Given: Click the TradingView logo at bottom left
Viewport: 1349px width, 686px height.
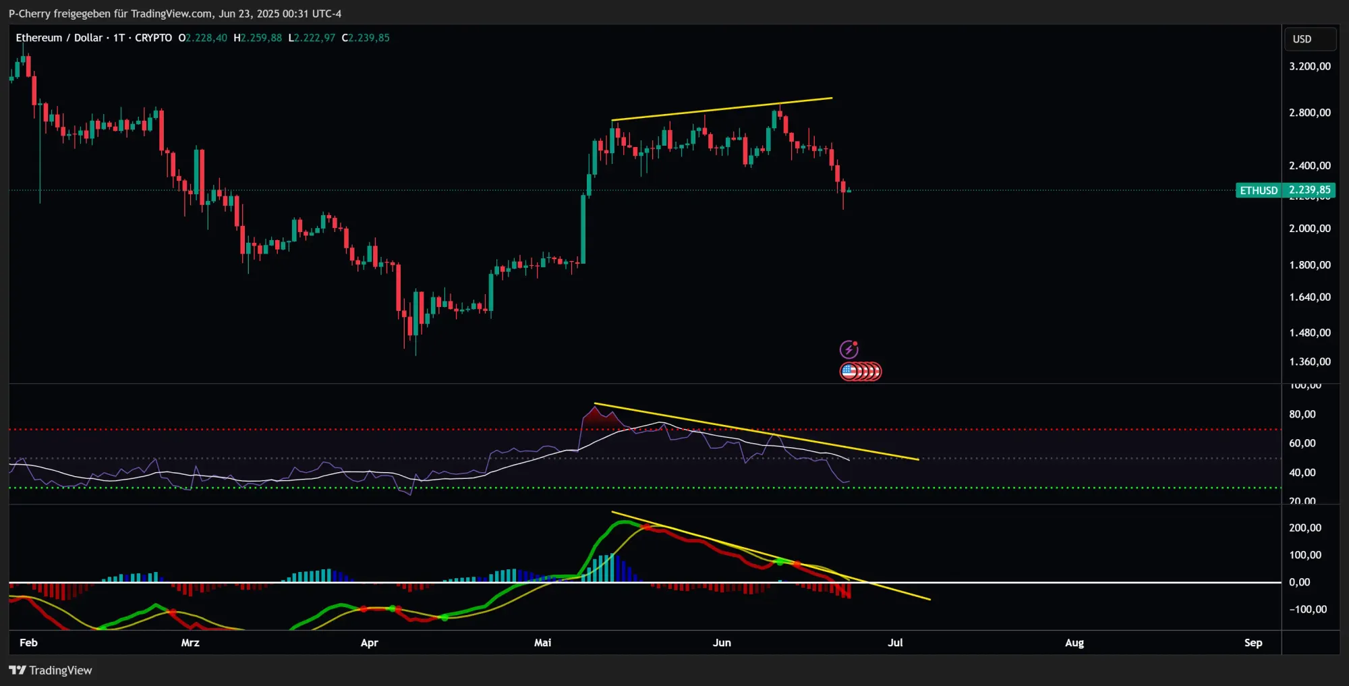Looking at the screenshot, I should [51, 670].
